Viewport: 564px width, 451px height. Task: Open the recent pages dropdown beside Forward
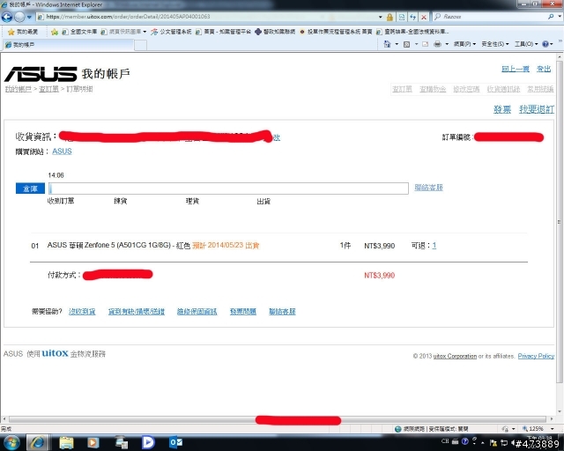click(x=29, y=17)
